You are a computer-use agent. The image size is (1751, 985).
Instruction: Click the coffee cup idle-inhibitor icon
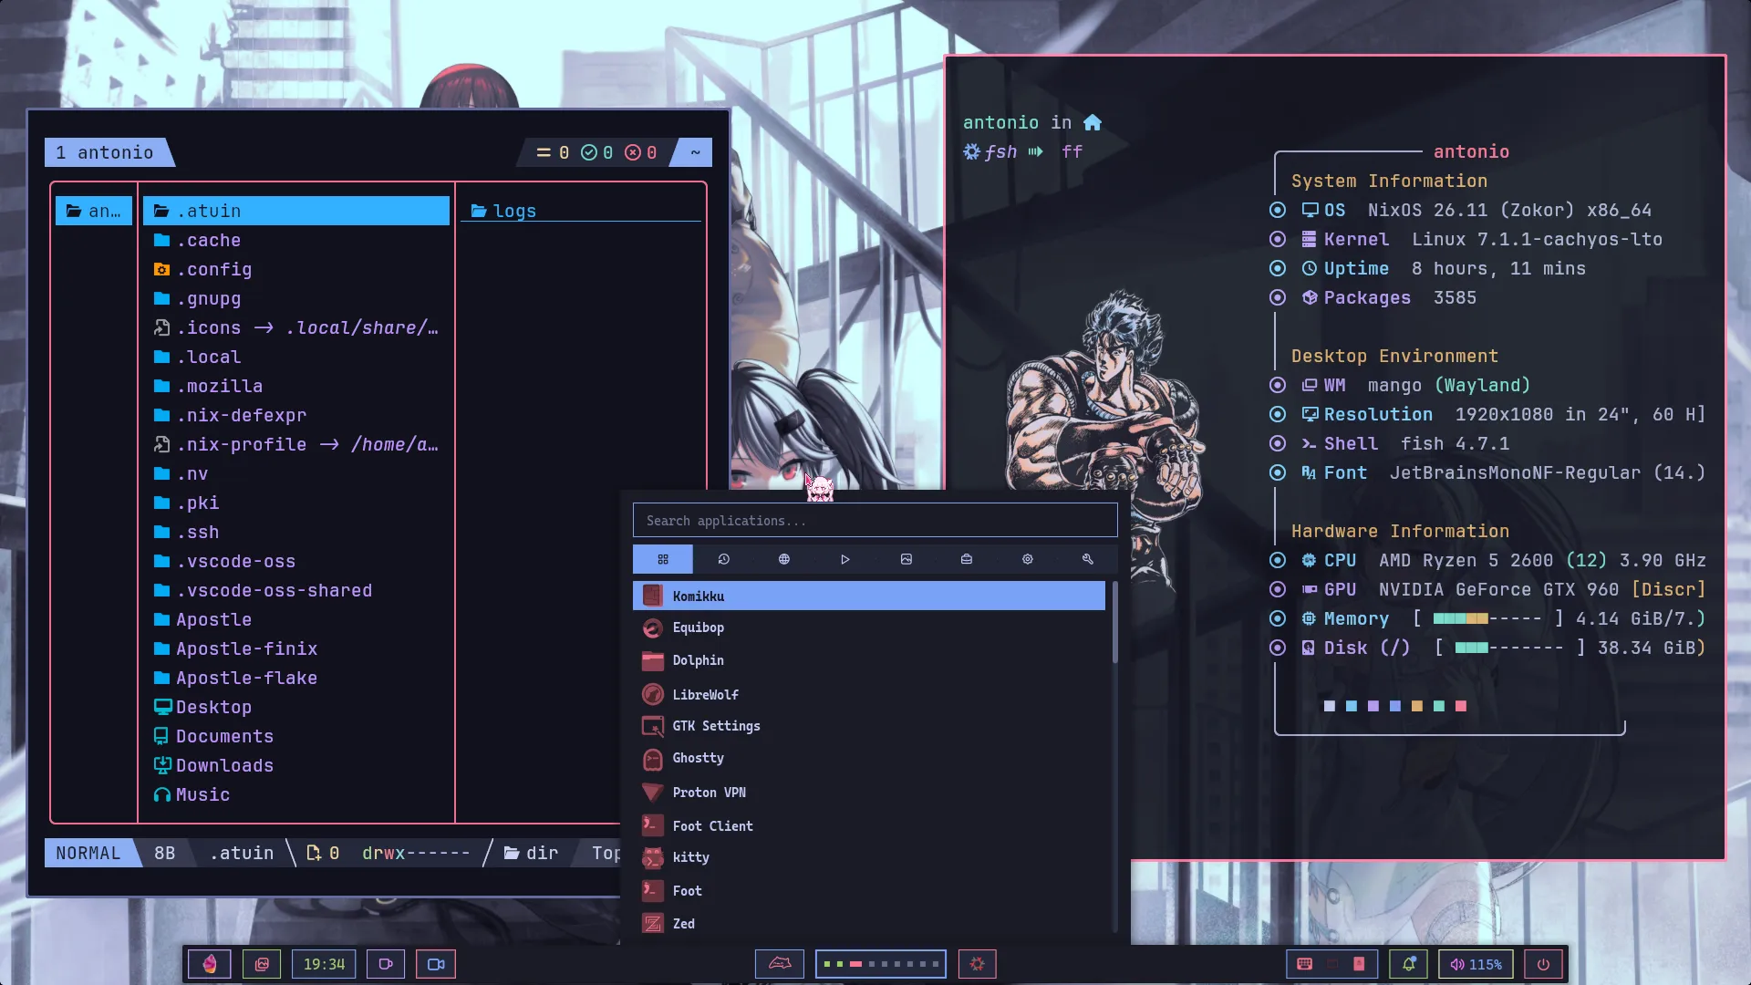click(x=386, y=964)
